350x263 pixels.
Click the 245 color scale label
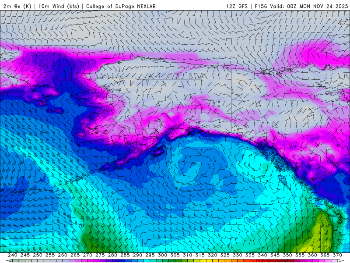tap(25, 255)
